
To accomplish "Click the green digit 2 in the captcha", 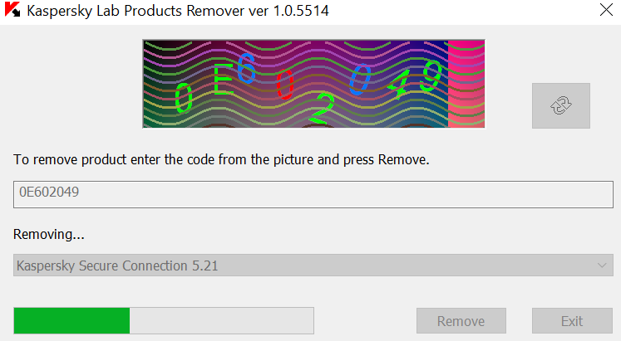I will [323, 110].
